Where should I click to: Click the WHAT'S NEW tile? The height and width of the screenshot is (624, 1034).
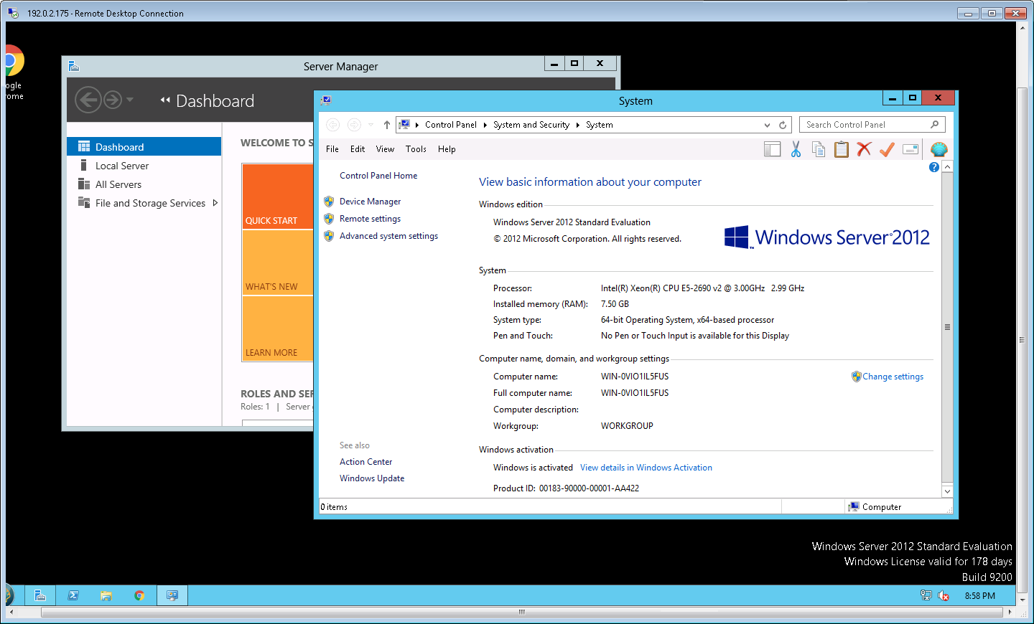point(278,263)
